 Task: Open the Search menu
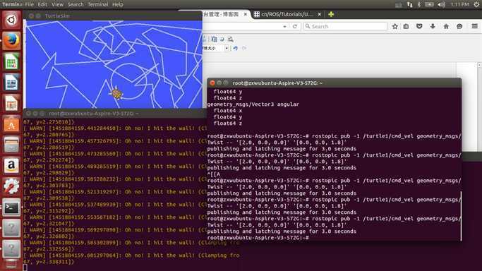click(76, 4)
